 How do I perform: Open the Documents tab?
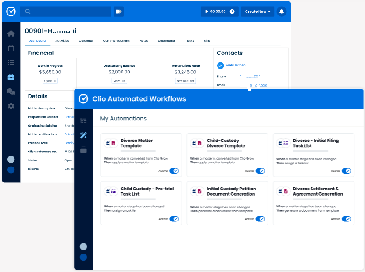167,40
